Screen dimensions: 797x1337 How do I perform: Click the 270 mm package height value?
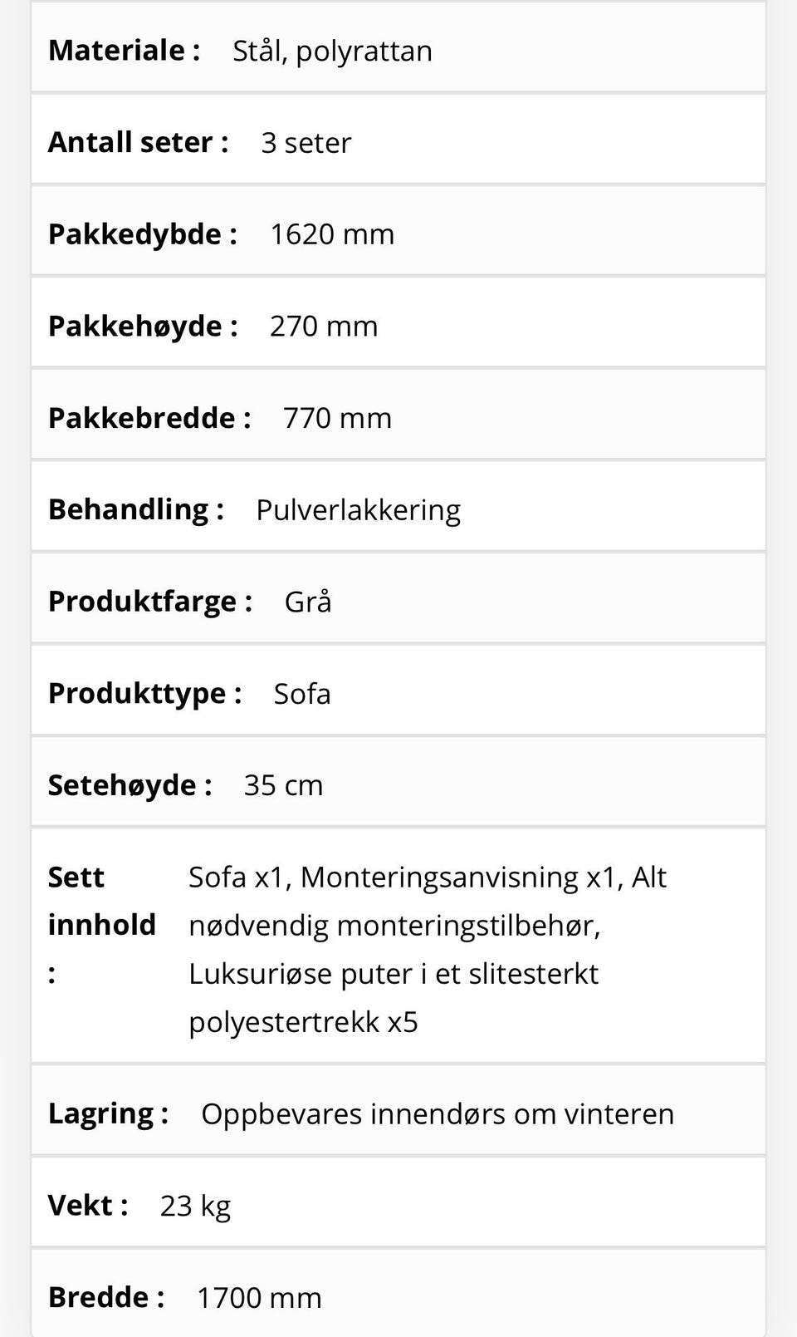pyautogui.click(x=323, y=327)
